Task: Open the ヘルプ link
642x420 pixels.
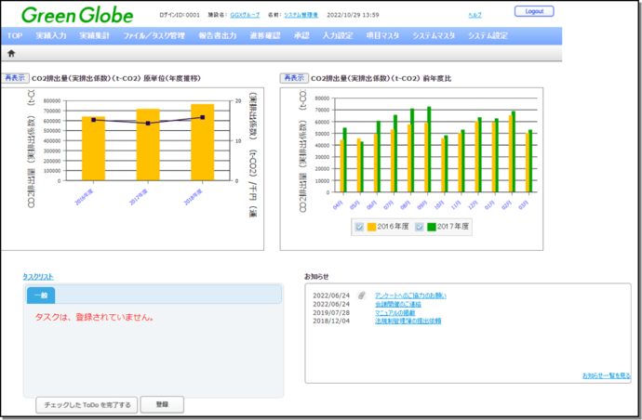Action: click(474, 15)
